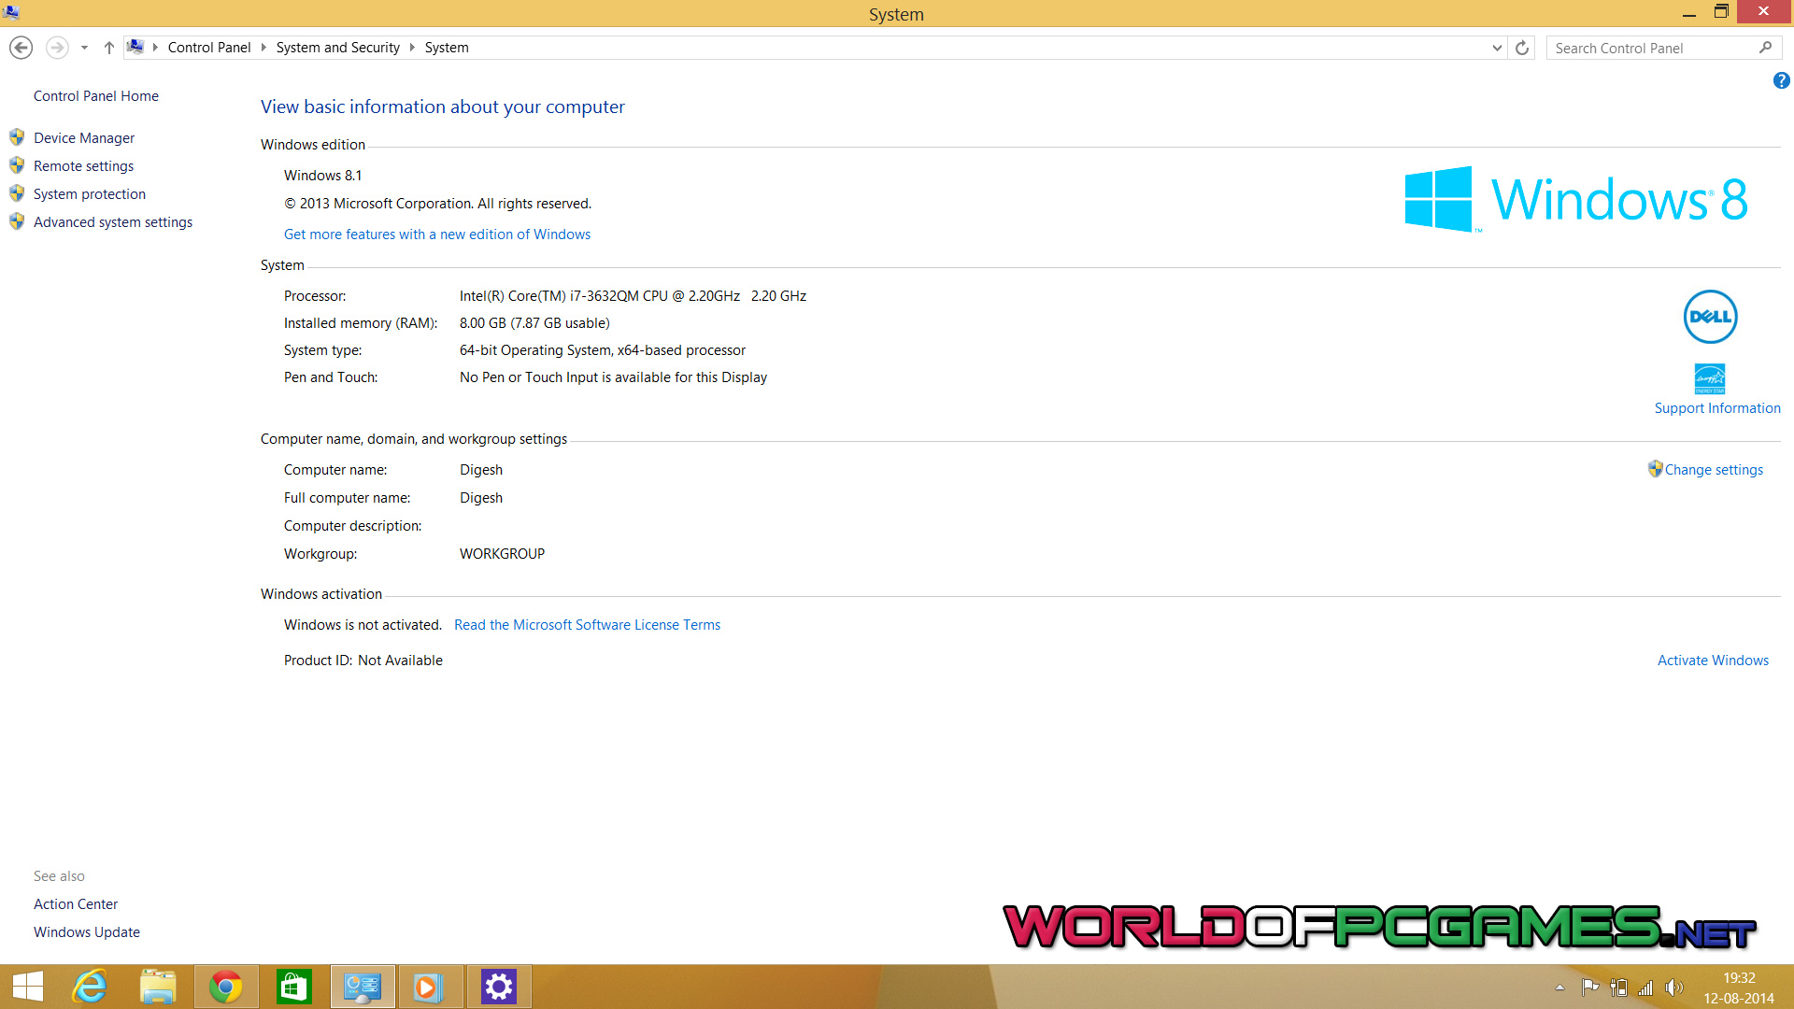The width and height of the screenshot is (1794, 1009).
Task: Open the recent locations dropdown arrow
Action: pos(84,48)
